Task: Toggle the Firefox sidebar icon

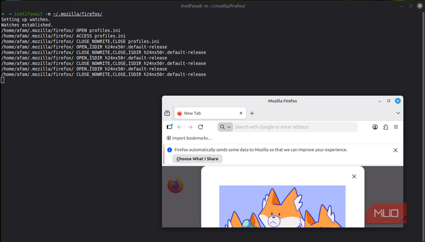Action: 170,127
